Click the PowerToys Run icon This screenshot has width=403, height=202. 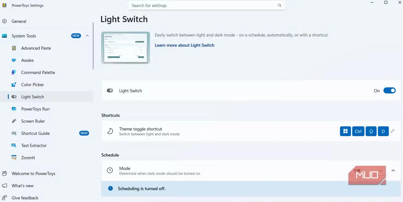(x=14, y=109)
